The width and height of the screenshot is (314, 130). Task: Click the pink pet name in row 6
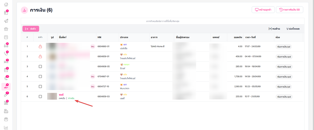[x=61, y=94]
